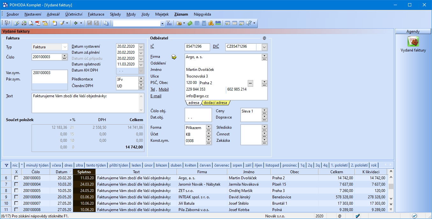This screenshot has width=432, height=219.
Task: Tick the checkbox for invoice 200100008
Action: pyautogui.click(x=16, y=209)
